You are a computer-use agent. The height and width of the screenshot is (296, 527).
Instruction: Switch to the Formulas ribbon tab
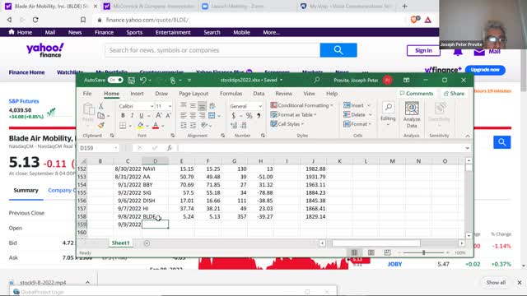231,94
